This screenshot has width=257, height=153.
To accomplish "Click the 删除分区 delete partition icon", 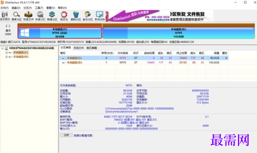I will pos(76,16).
